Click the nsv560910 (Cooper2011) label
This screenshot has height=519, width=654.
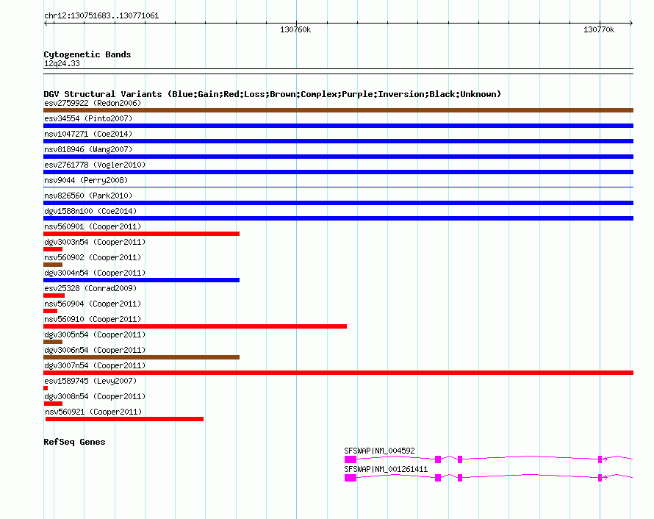pyautogui.click(x=93, y=319)
